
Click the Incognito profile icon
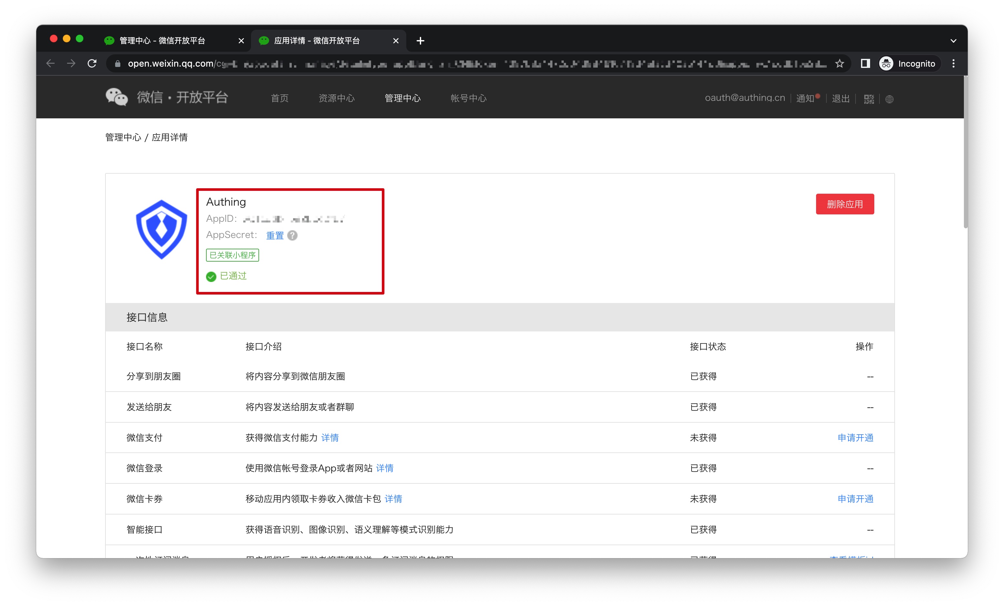coord(886,63)
